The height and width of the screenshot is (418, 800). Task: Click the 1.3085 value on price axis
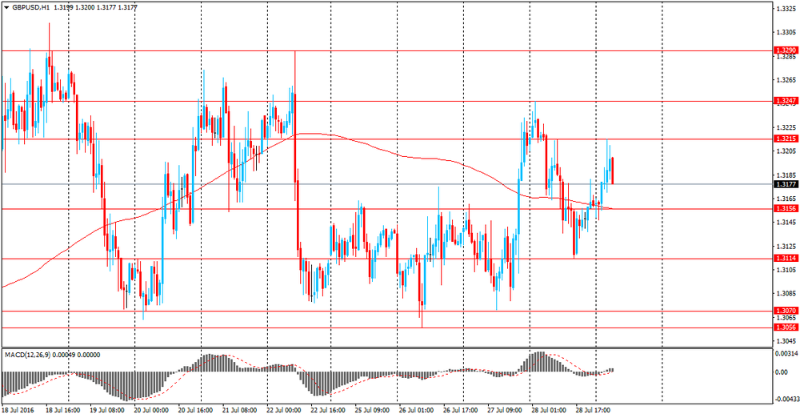tap(786, 294)
